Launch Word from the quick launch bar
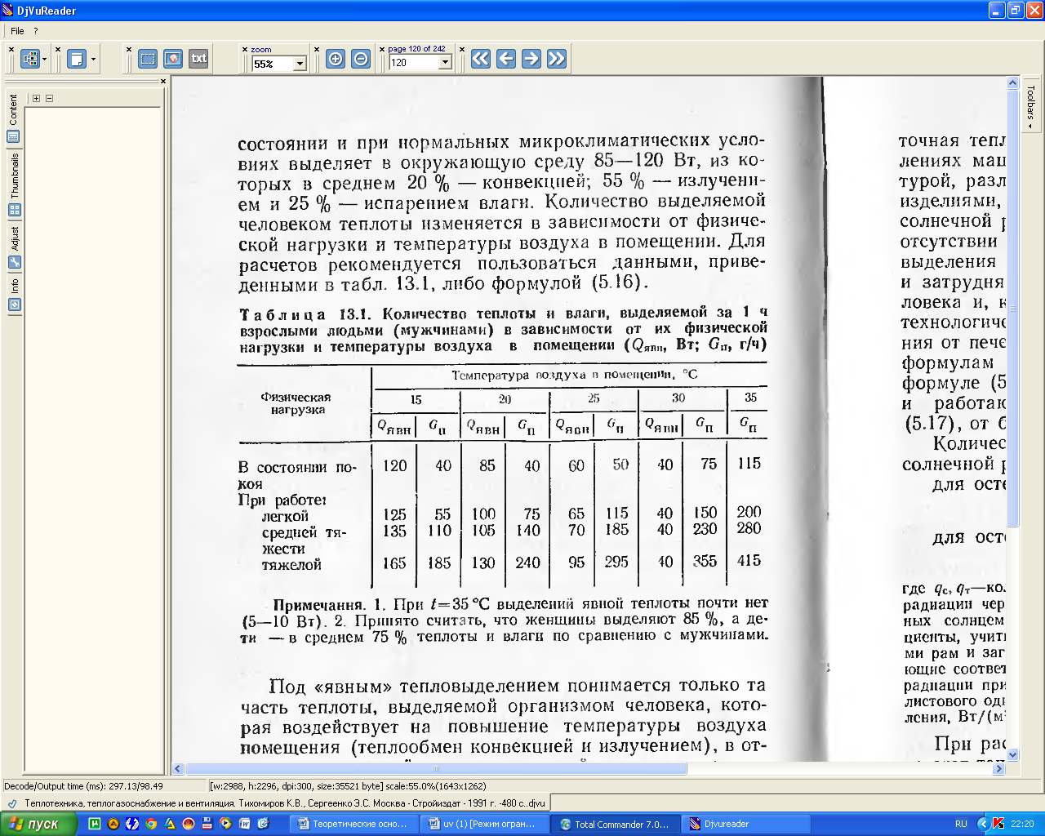The image size is (1045, 836). click(x=244, y=824)
